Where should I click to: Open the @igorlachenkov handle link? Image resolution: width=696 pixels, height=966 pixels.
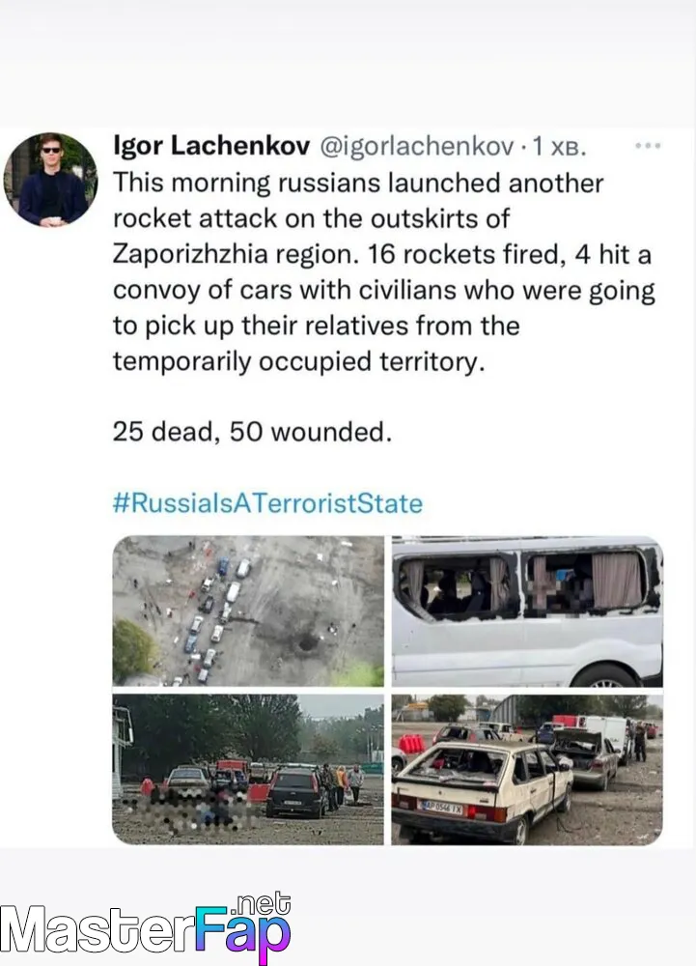(x=417, y=146)
